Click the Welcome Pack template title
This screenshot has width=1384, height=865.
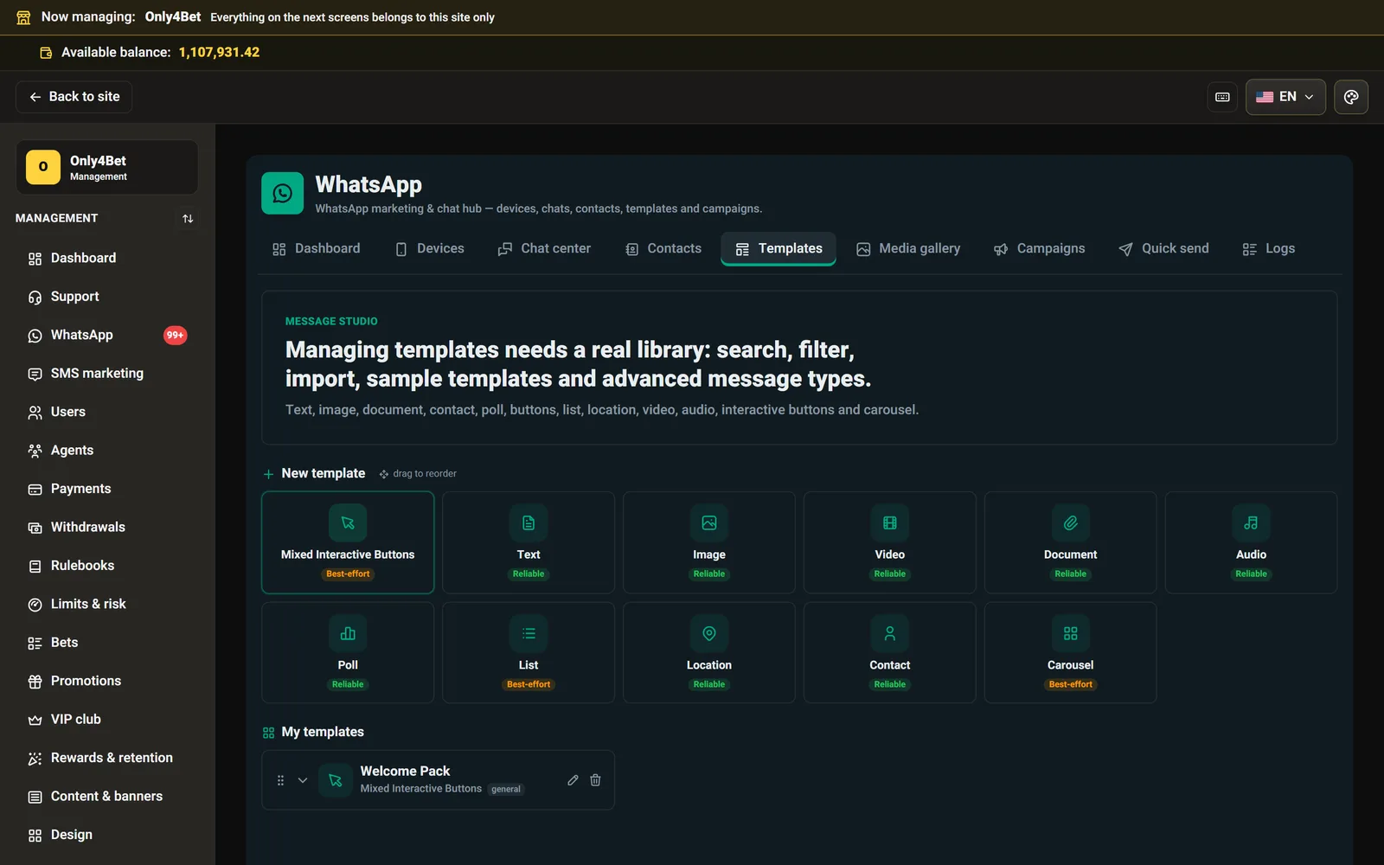(405, 771)
